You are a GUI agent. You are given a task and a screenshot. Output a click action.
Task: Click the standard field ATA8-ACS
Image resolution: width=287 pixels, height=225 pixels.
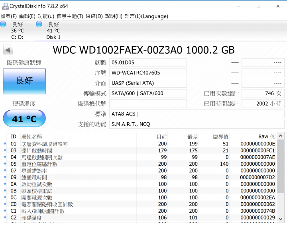pyautogui.click(x=197, y=114)
